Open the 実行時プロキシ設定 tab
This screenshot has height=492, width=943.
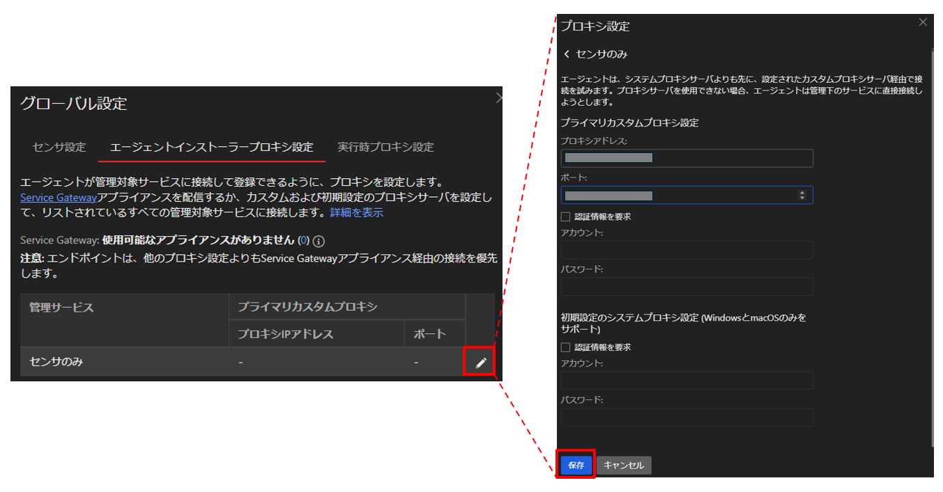click(385, 148)
